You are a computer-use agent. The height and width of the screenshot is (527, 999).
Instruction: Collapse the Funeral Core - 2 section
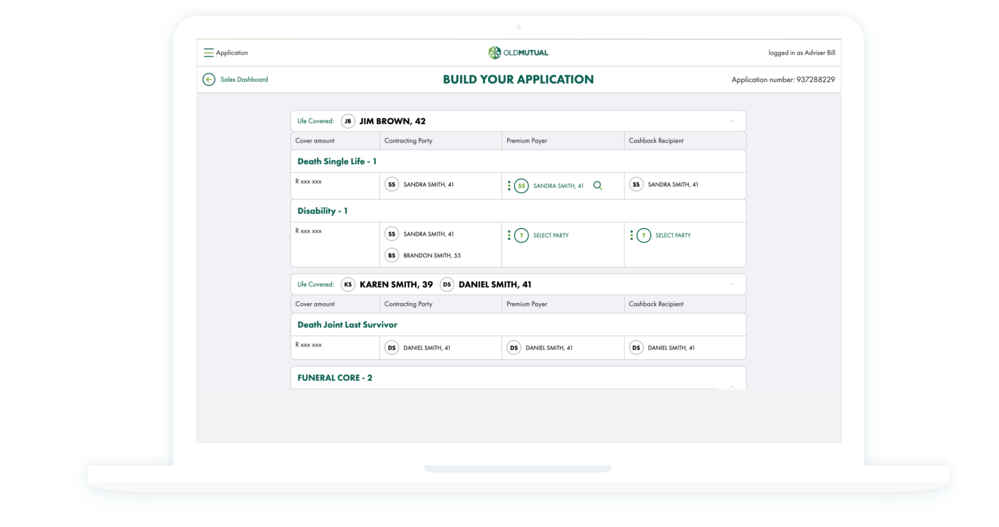tap(732, 386)
